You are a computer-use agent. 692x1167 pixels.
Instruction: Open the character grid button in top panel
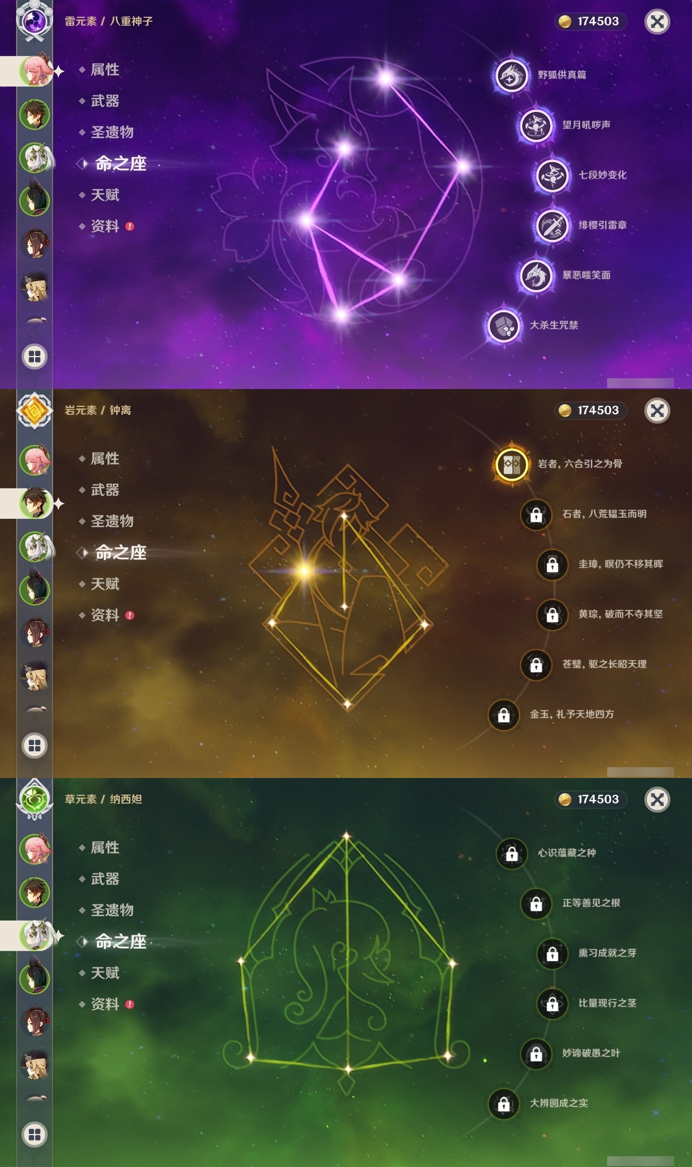pyautogui.click(x=35, y=357)
